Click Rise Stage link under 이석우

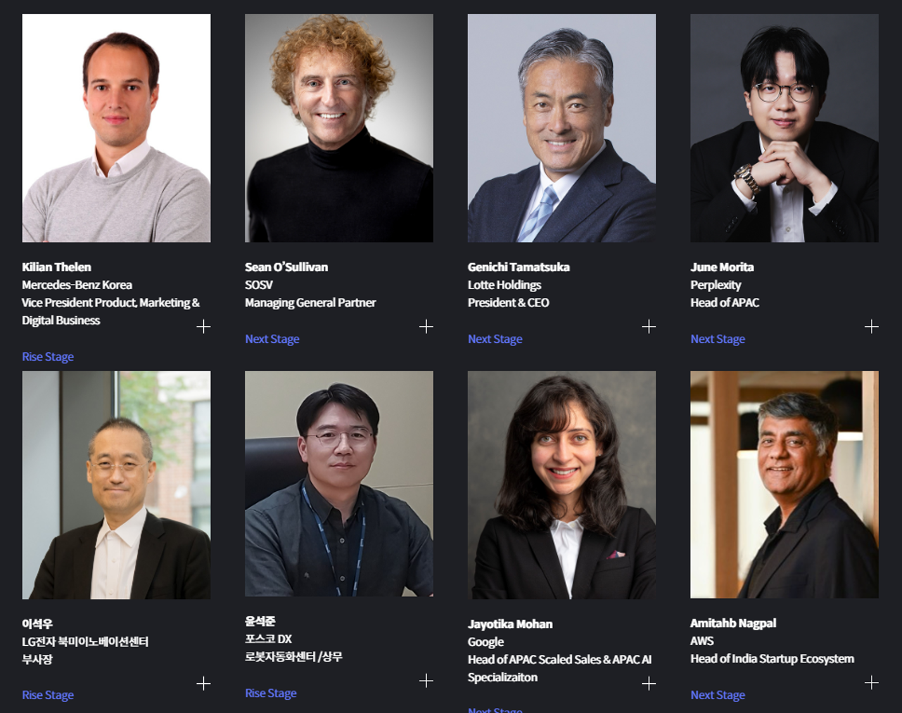click(48, 695)
